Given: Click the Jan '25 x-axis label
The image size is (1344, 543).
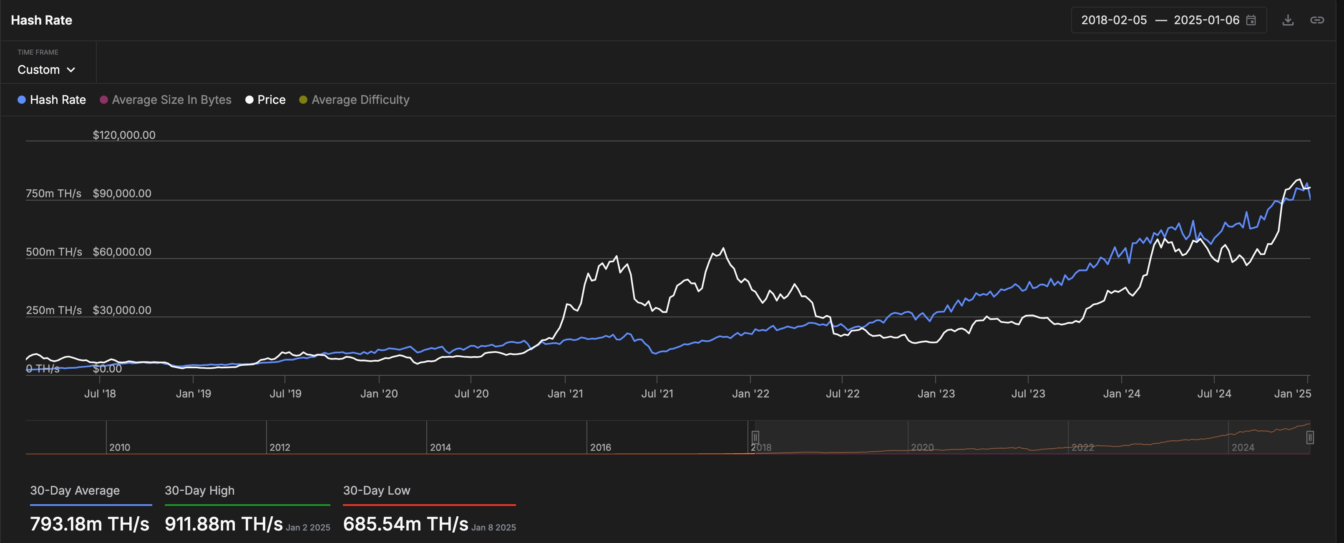Looking at the screenshot, I should (x=1292, y=394).
